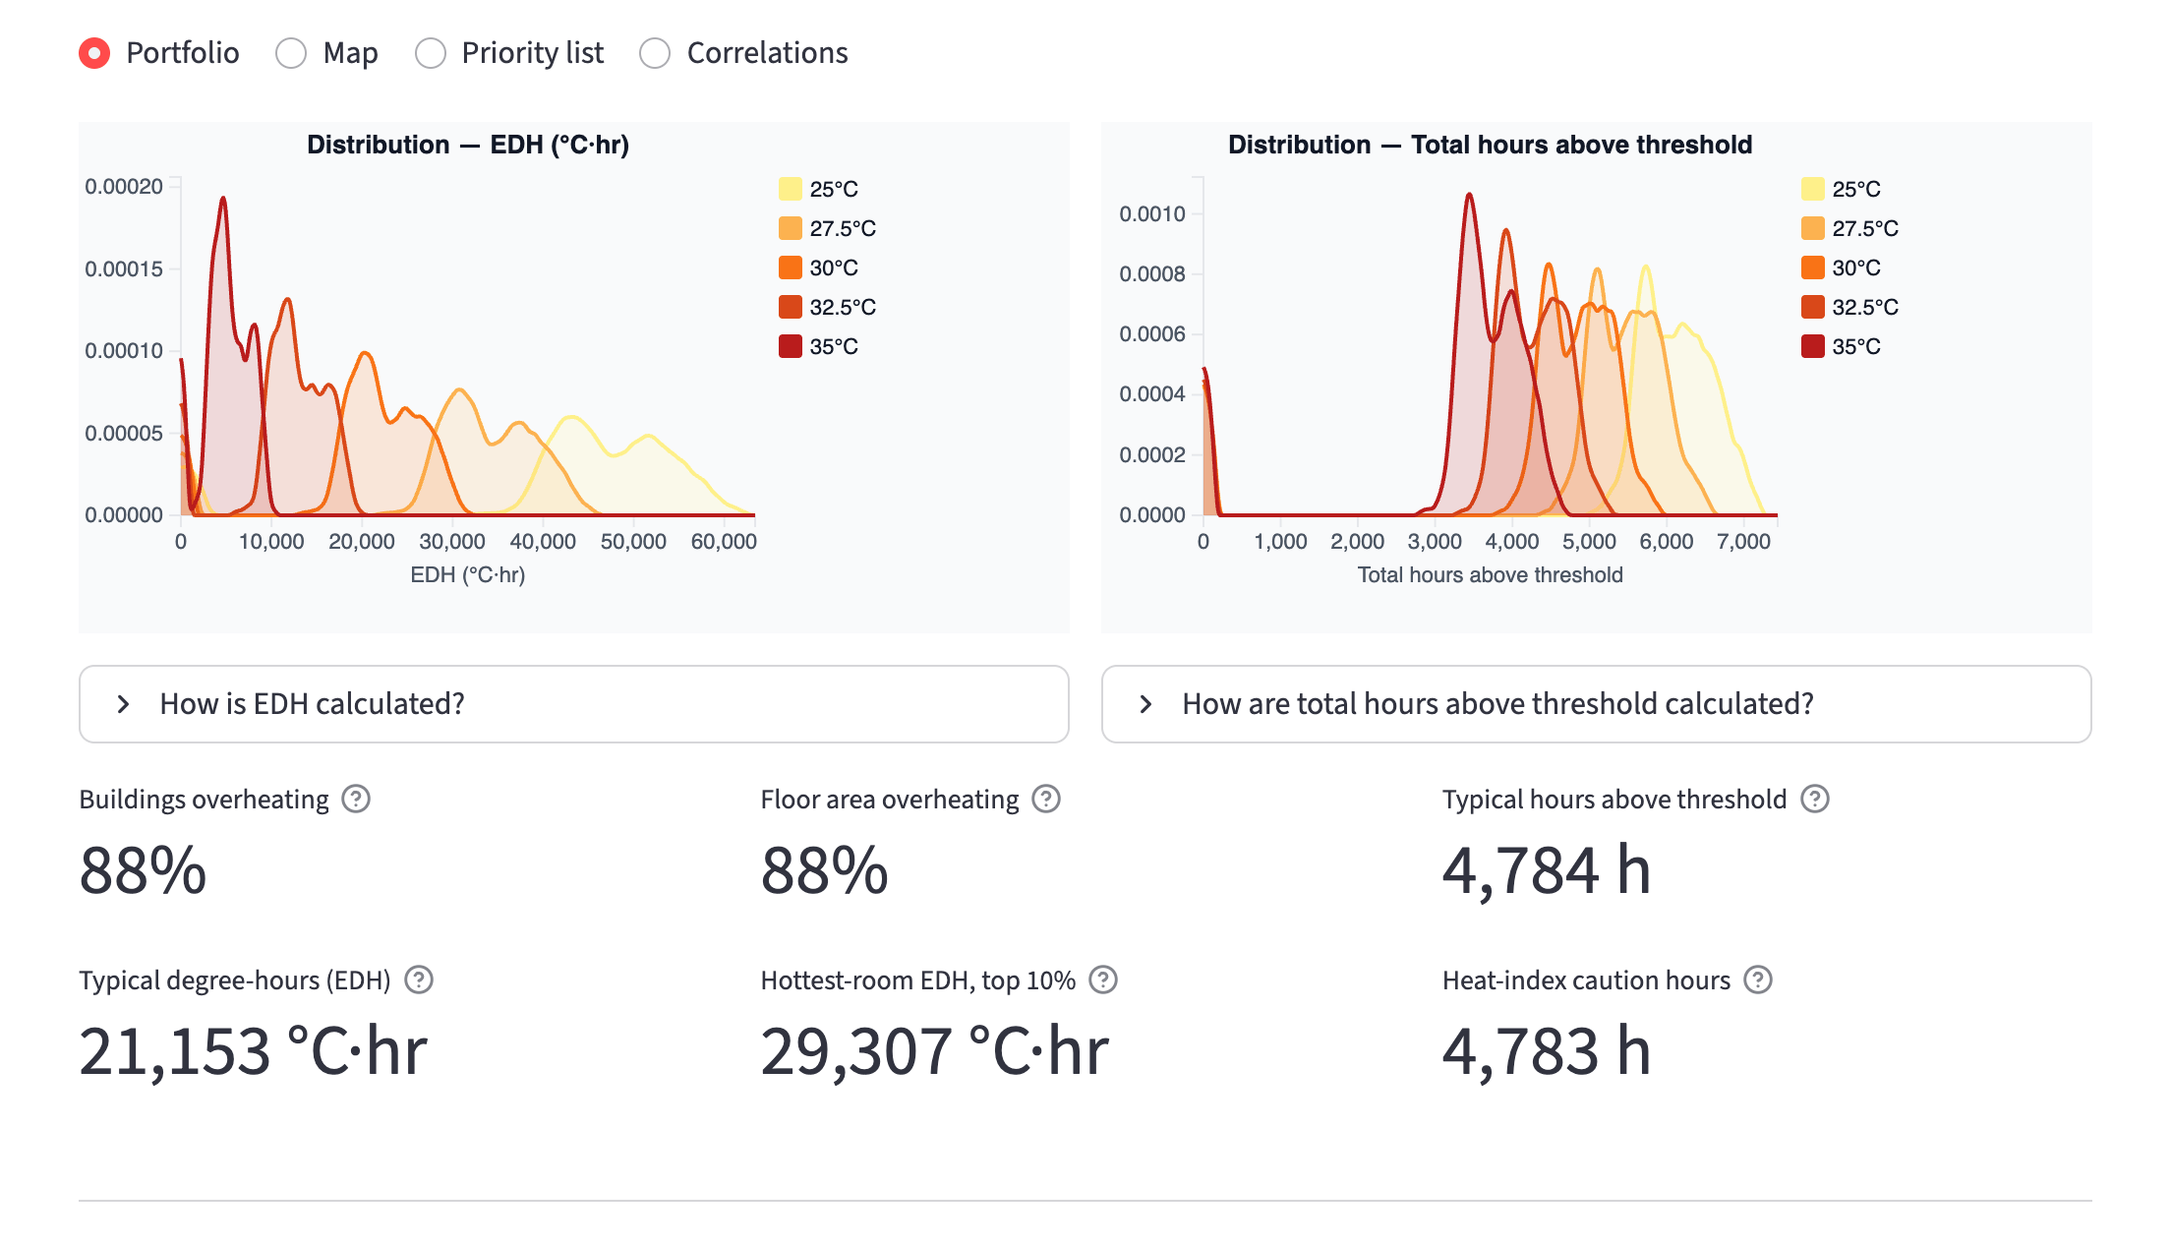Click the 88% value under Floor area overheating
The height and width of the screenshot is (1247, 2171).
[x=825, y=871]
